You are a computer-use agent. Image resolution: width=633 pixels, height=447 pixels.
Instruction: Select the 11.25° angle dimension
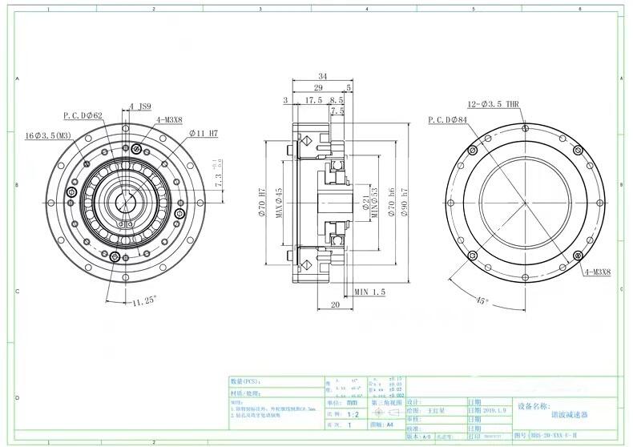(x=144, y=301)
